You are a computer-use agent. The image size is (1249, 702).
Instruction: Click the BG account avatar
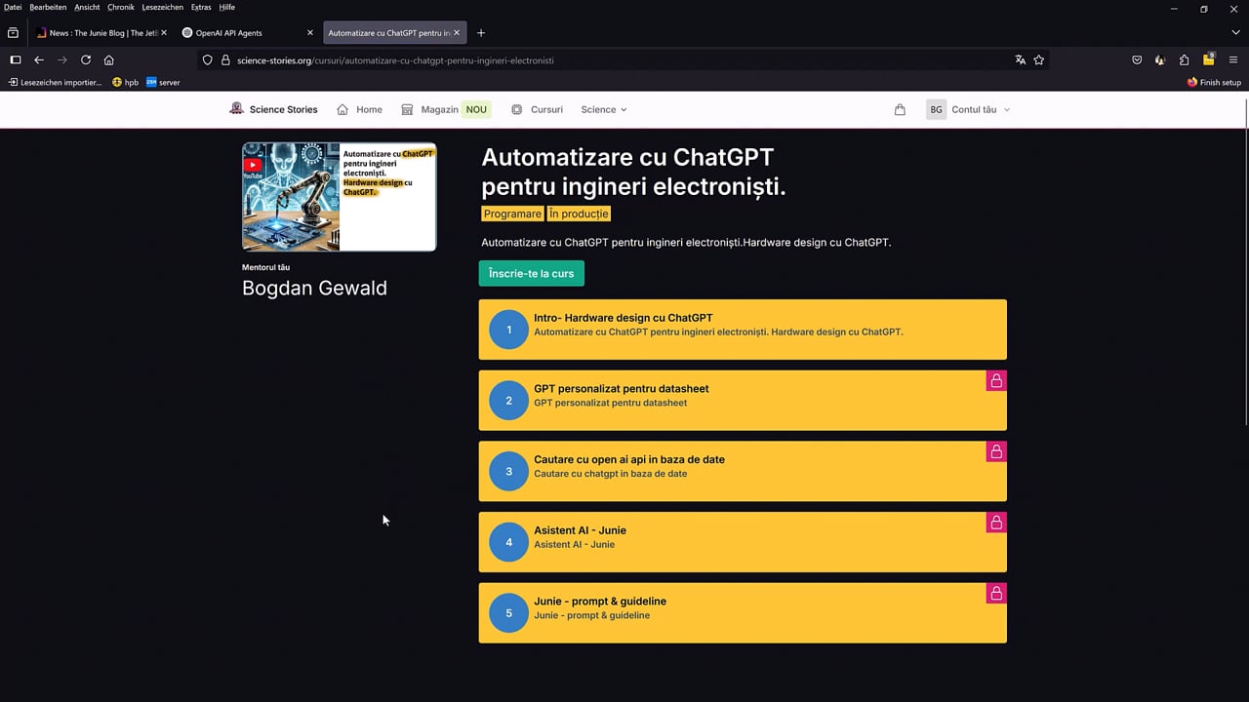point(936,109)
